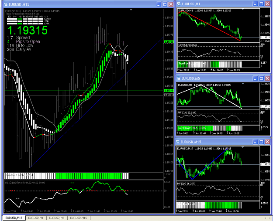Click the RSI(21) indicator label

pos(25,183)
